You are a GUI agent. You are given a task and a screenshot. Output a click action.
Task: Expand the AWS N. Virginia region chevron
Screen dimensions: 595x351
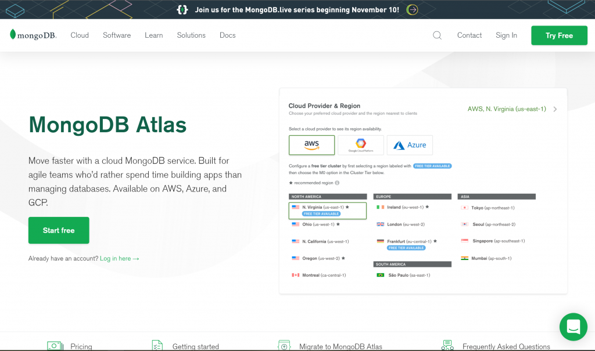tap(555, 109)
